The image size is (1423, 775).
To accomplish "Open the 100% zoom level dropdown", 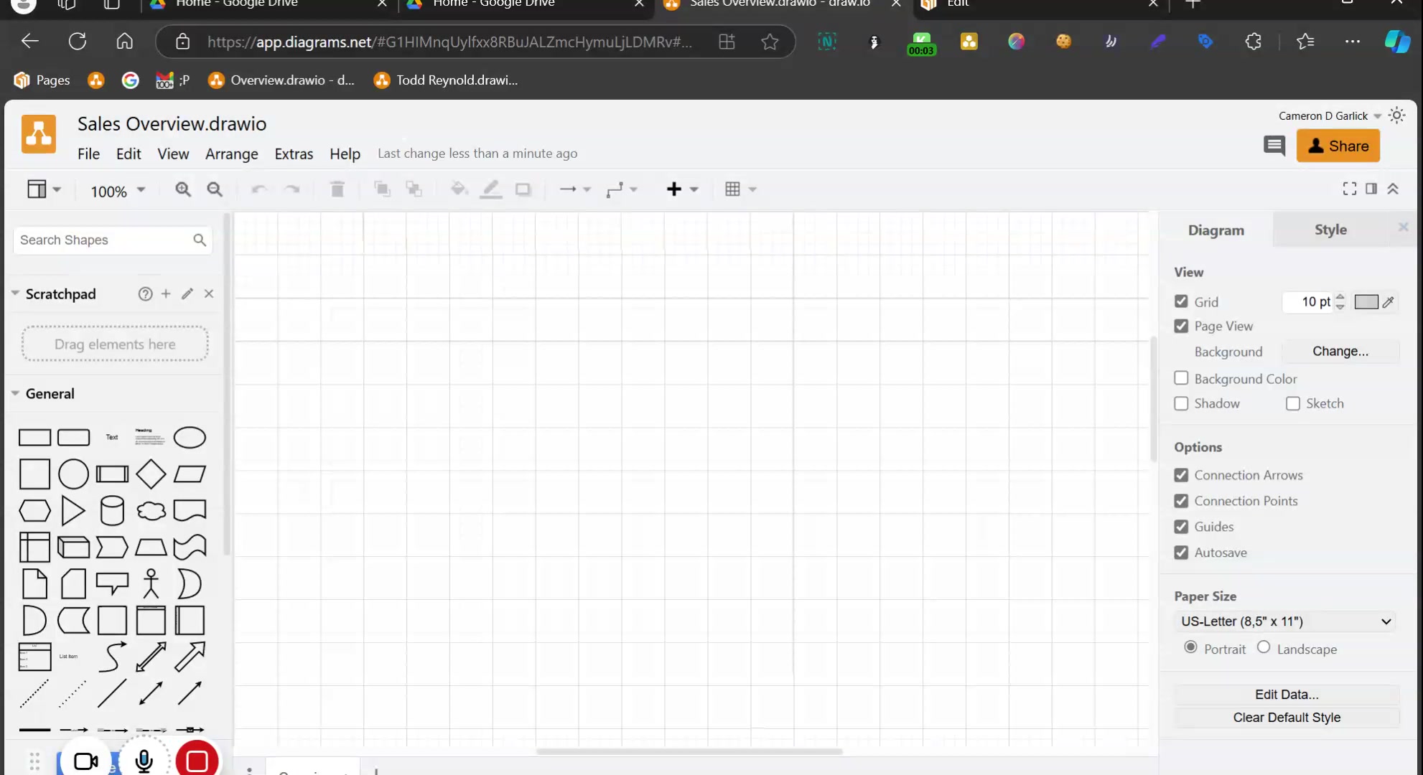I will click(x=118, y=191).
